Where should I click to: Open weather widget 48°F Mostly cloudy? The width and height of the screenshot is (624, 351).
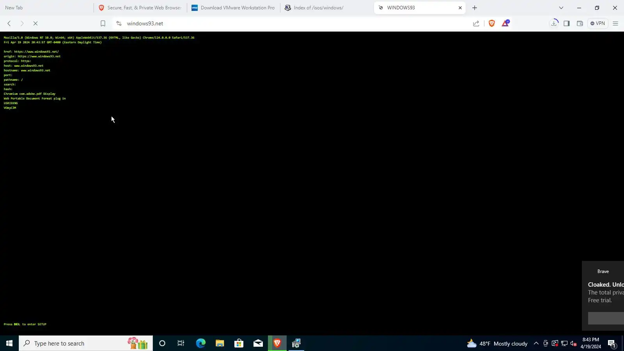[x=497, y=344]
